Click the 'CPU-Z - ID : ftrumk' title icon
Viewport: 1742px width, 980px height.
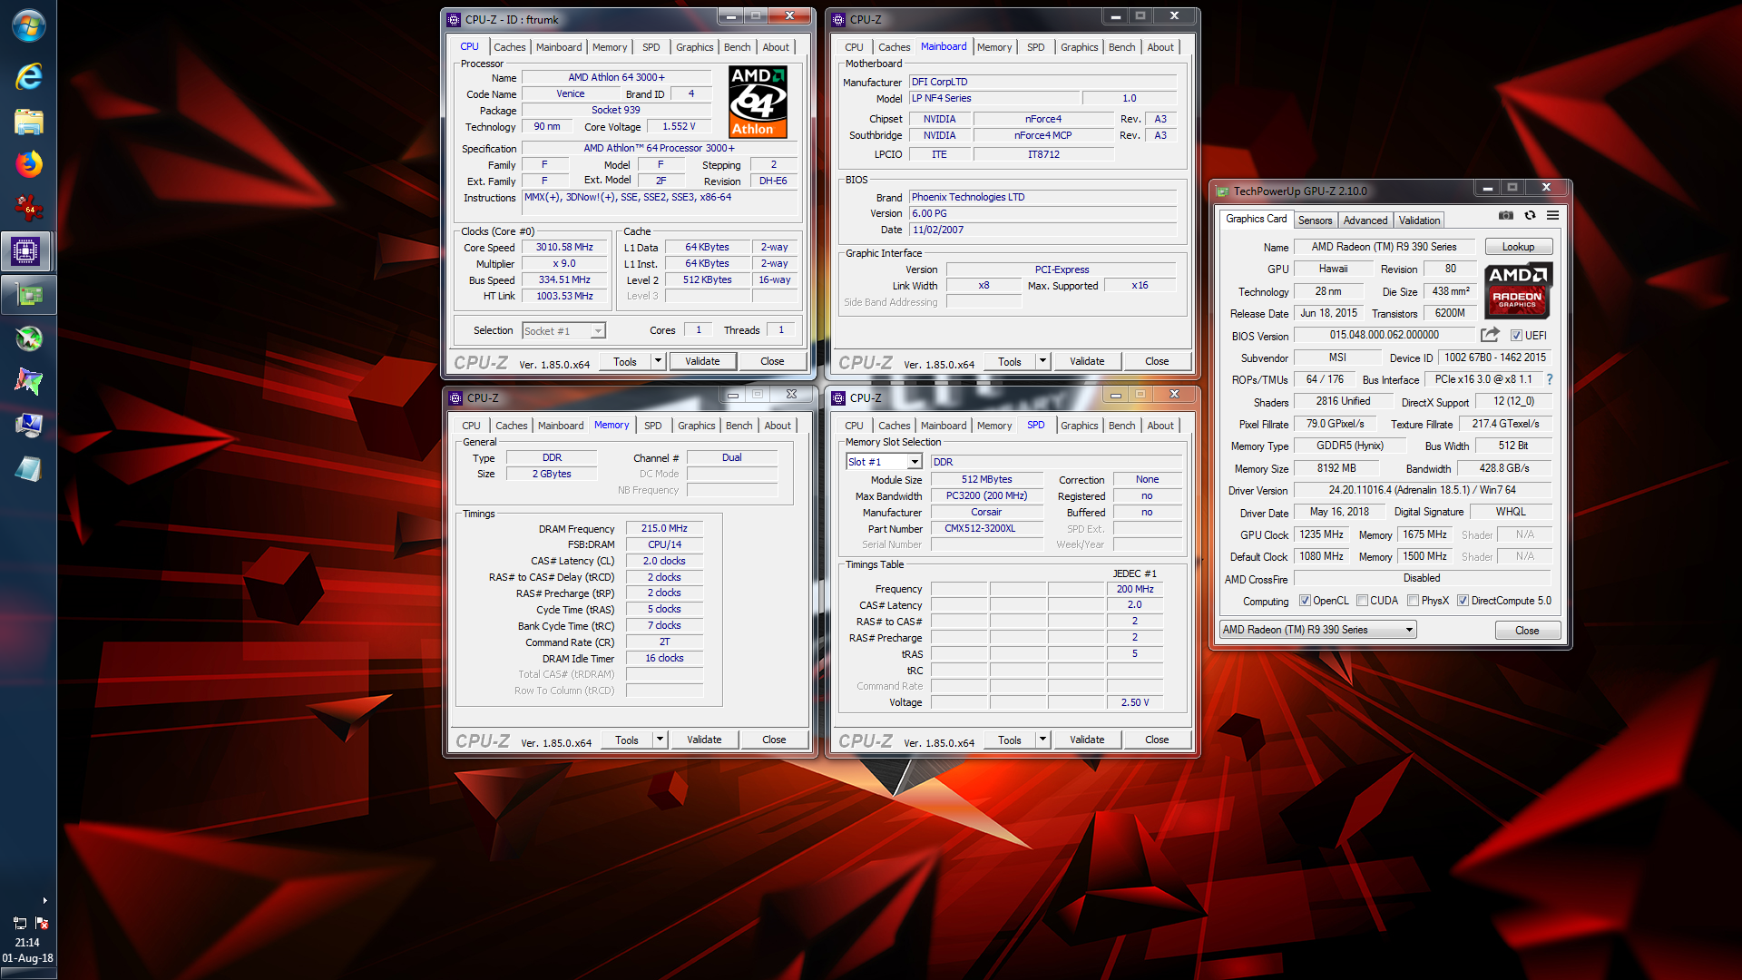(455, 19)
